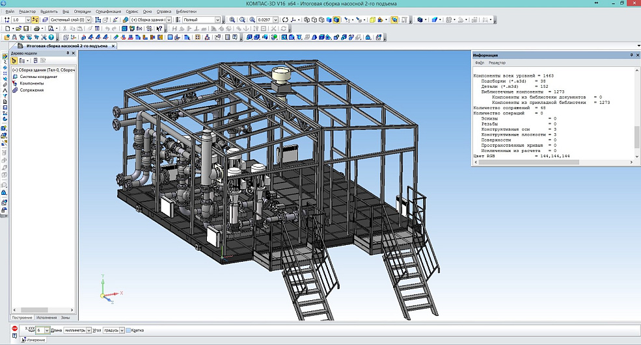
Task: Open the Системный слой (0) dropdown
Action: tap(89, 20)
